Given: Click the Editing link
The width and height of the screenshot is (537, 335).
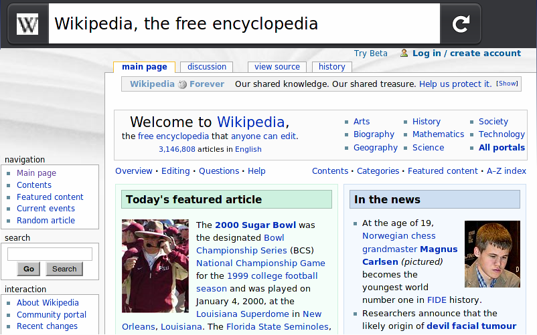Looking at the screenshot, I should coord(175,171).
